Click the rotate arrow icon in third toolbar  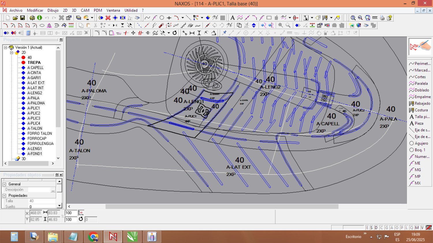click(175, 33)
